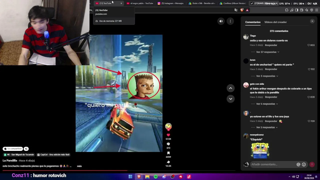Open the comments via the speech bubble icon
This screenshot has height=180, width=320.
click(168, 144)
